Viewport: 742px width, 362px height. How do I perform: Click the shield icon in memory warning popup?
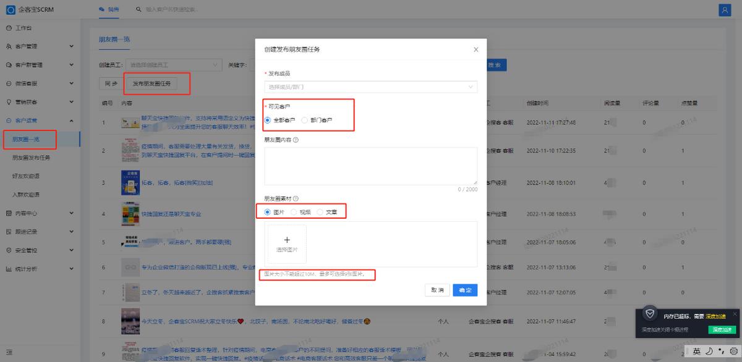[x=650, y=314]
